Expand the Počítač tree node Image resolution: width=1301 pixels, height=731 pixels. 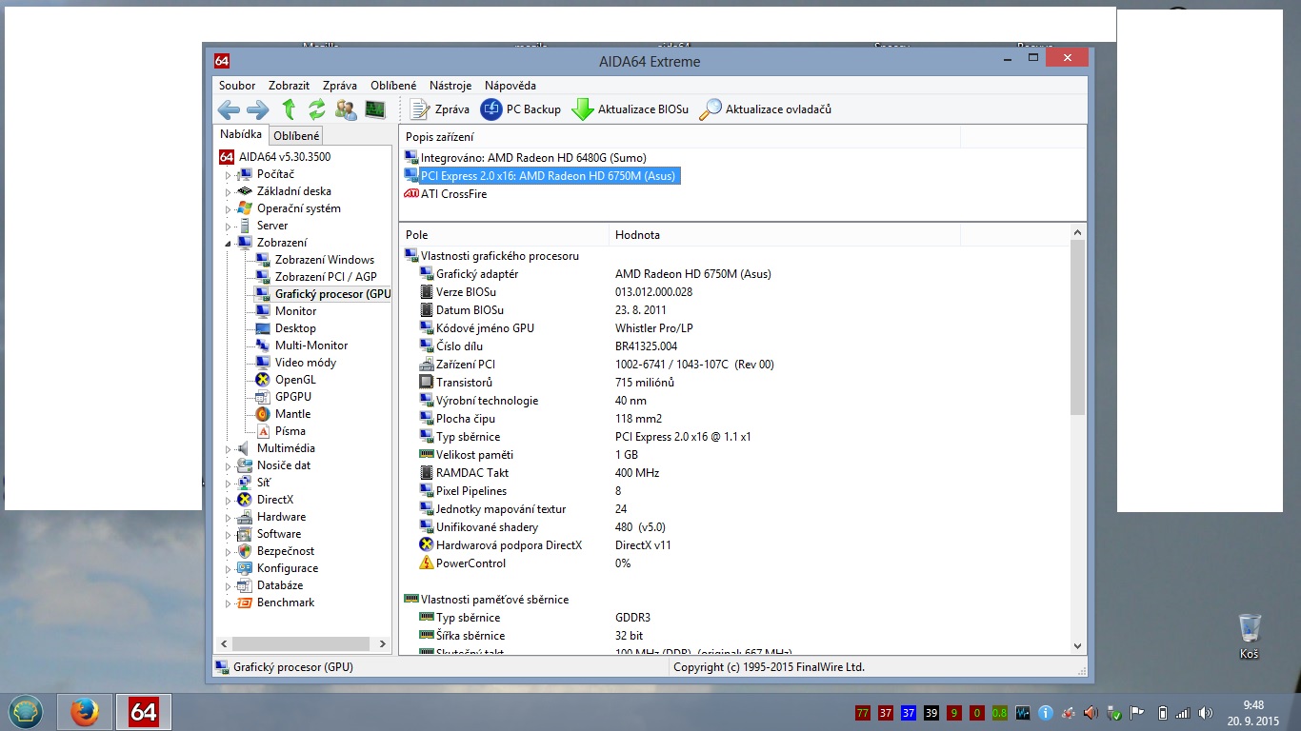click(x=228, y=175)
